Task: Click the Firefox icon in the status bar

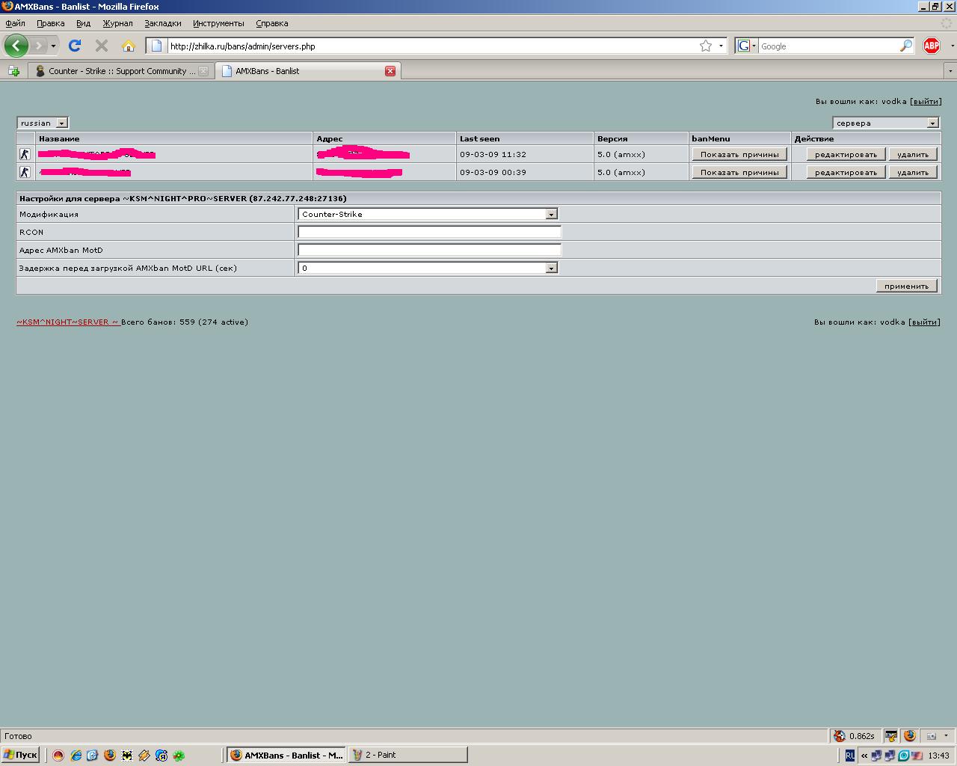Action: [x=909, y=736]
